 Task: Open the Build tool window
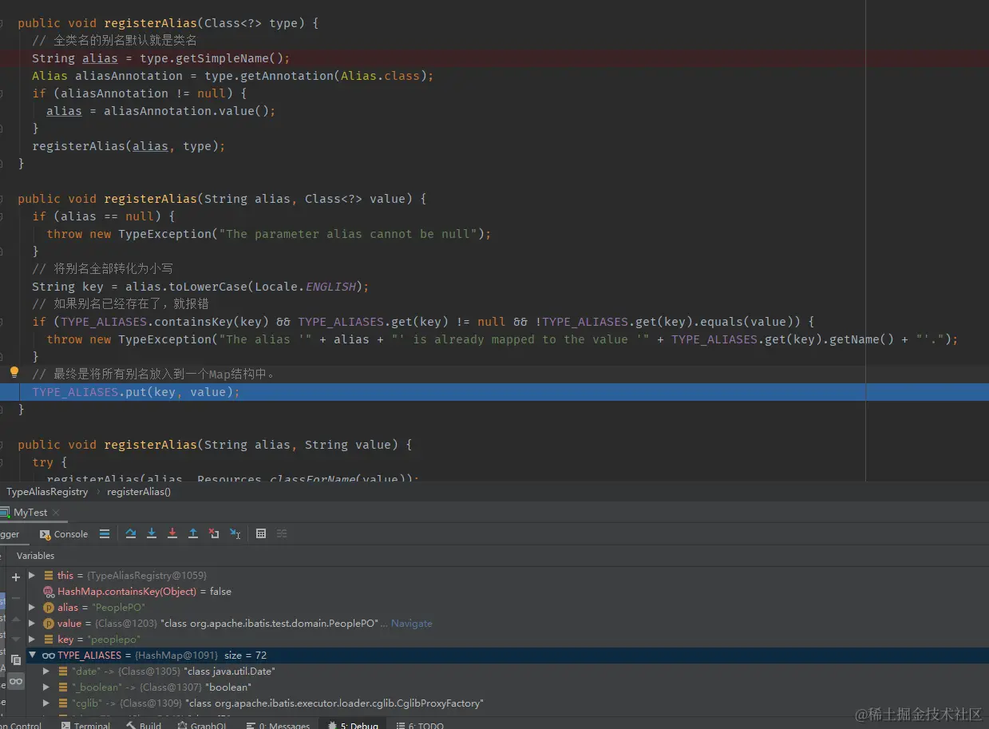(144, 726)
